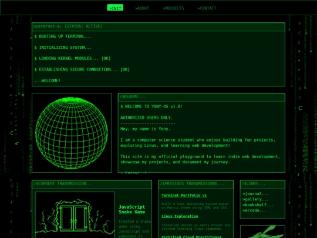Follow the >gallery... link
Image resolution: width=317 pixels, height=238 pixels.
tap(255, 199)
